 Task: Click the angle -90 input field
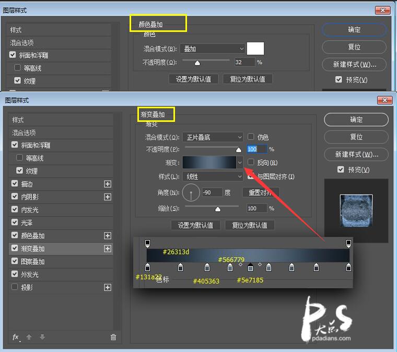point(212,192)
